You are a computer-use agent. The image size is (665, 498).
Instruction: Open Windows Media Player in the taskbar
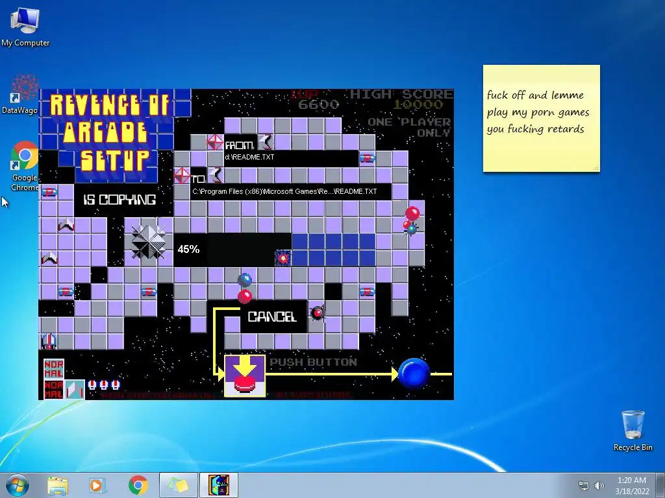97,485
